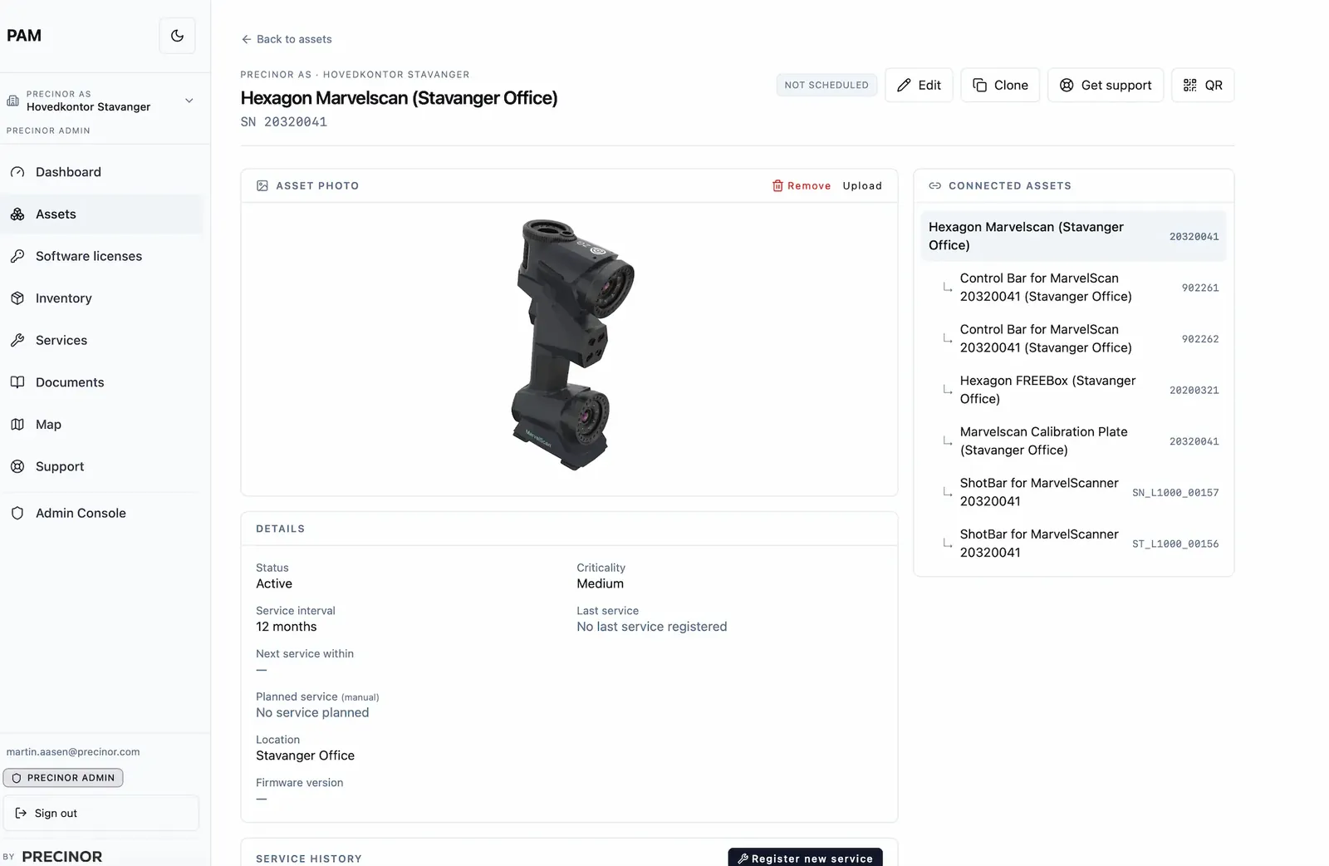Click the Documents book icon
1329x866 pixels.
click(x=17, y=382)
